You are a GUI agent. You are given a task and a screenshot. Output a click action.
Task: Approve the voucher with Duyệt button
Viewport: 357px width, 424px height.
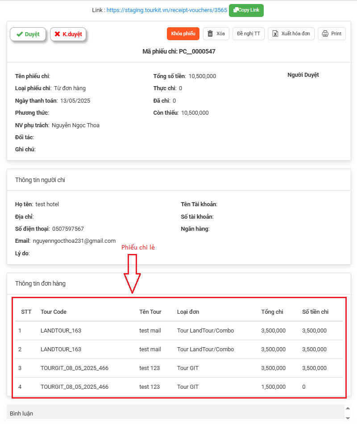tap(28, 34)
